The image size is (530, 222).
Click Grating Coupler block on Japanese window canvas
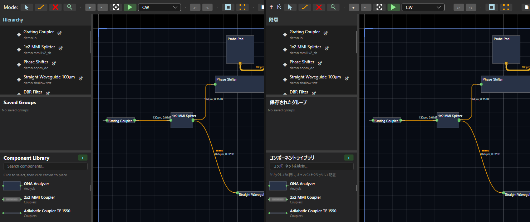387,121
